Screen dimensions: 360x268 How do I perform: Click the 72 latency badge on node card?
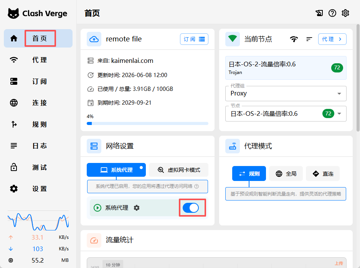337,68
